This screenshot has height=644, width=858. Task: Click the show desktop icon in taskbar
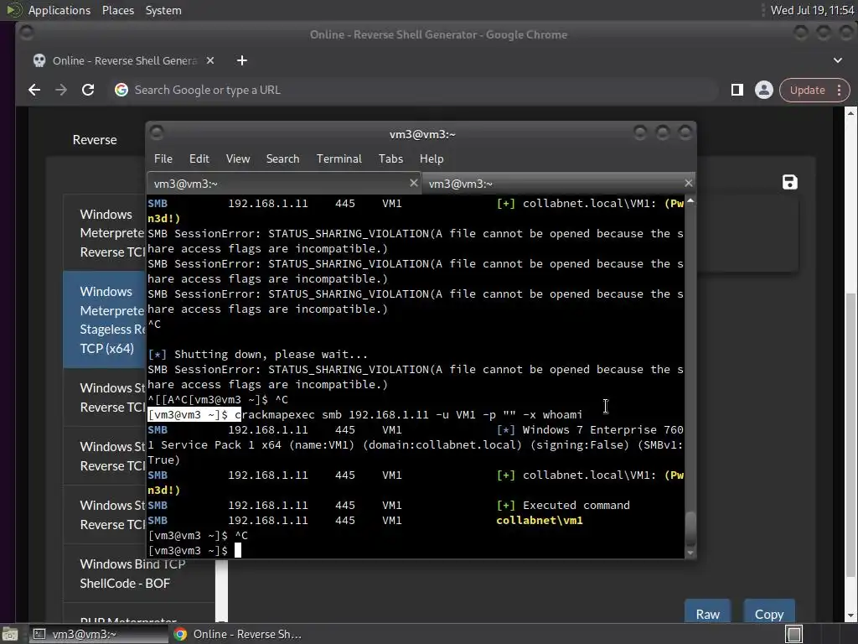(x=9, y=634)
